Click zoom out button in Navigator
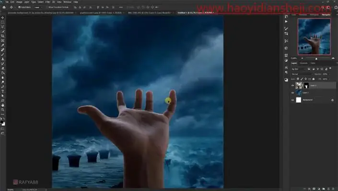338x191 pixels. point(302,58)
